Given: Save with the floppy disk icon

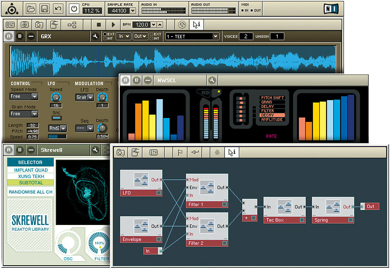Looking at the screenshot, I should (44, 9).
